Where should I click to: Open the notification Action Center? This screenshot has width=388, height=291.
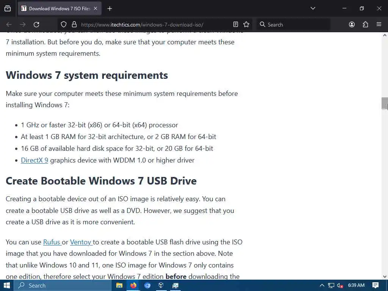click(x=375, y=286)
